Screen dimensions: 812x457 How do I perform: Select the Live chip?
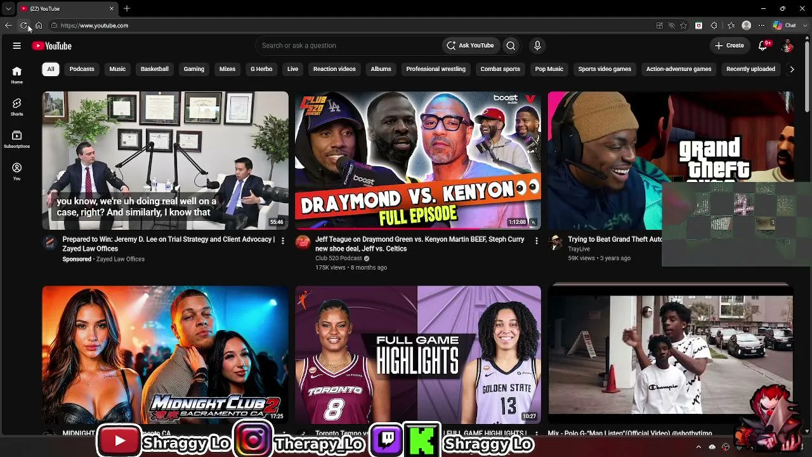point(292,69)
